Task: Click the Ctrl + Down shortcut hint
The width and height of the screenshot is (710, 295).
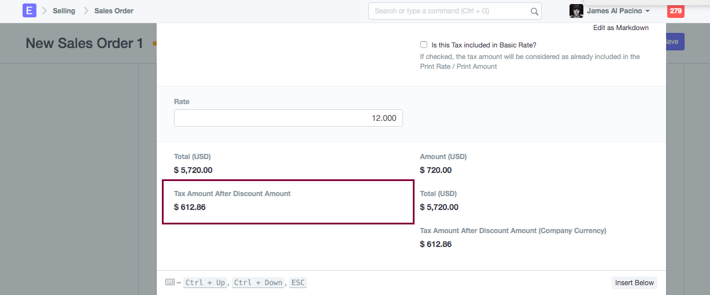Action: click(x=257, y=283)
